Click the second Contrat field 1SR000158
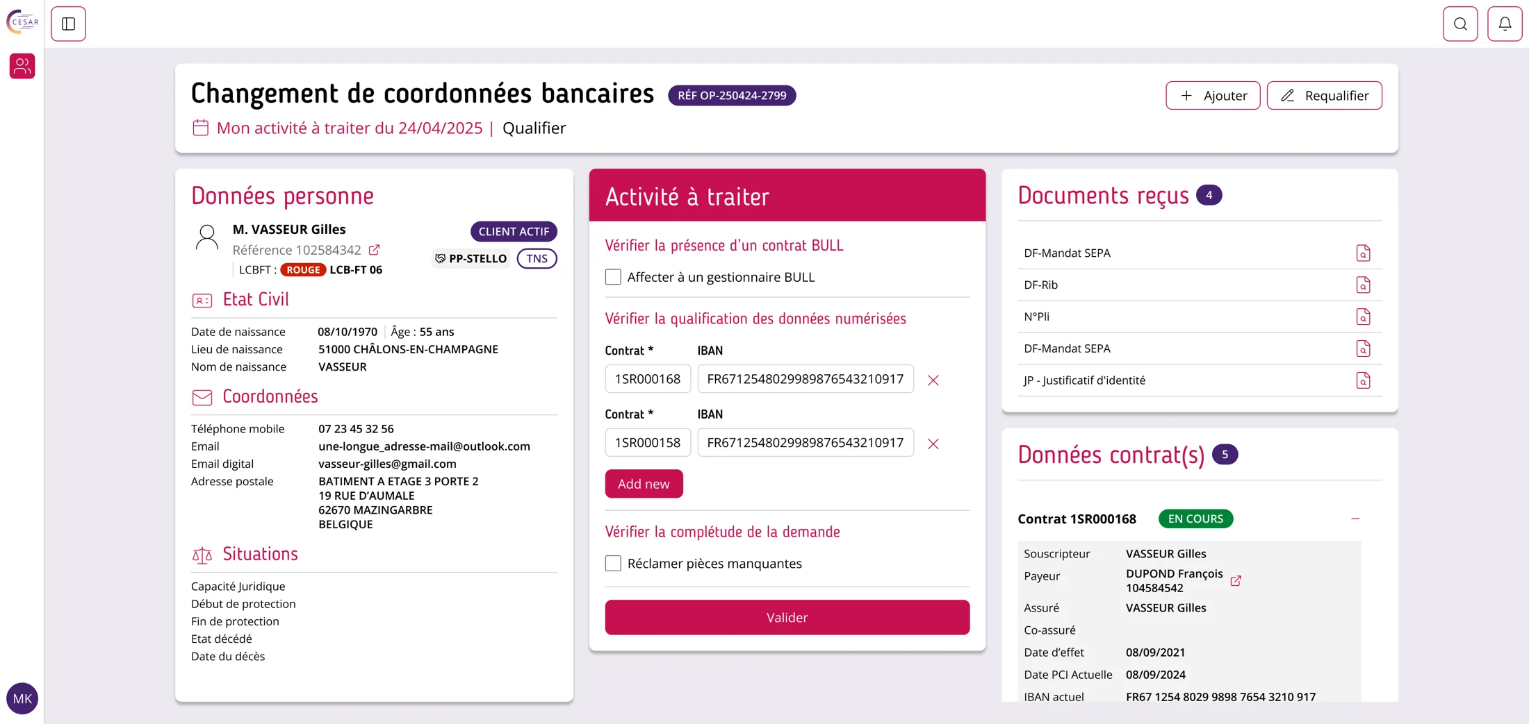The image size is (1529, 724). [648, 443]
